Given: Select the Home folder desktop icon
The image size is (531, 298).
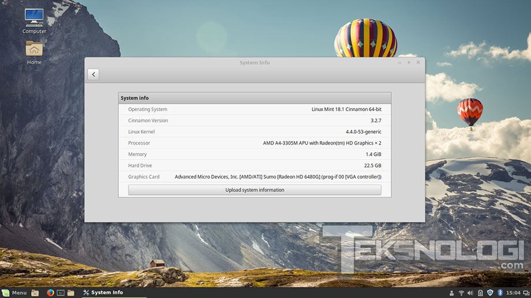Looking at the screenshot, I should (34, 53).
